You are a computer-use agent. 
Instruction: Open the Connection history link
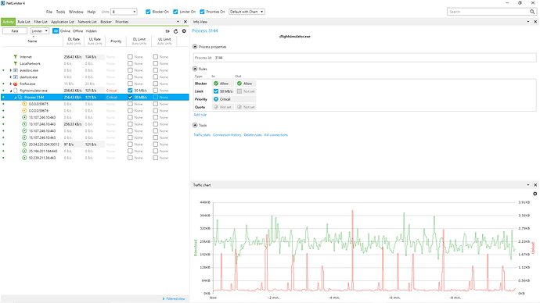[227, 135]
